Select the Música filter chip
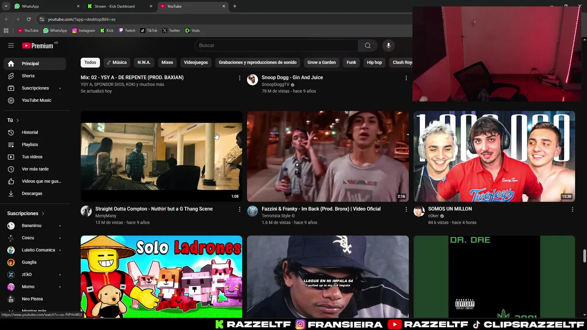 [116, 62]
